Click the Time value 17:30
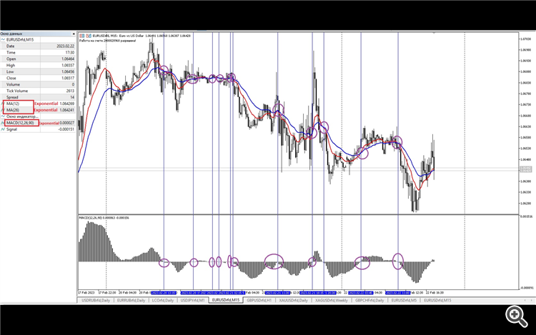Image resolution: width=536 pixels, height=335 pixels. click(70, 53)
